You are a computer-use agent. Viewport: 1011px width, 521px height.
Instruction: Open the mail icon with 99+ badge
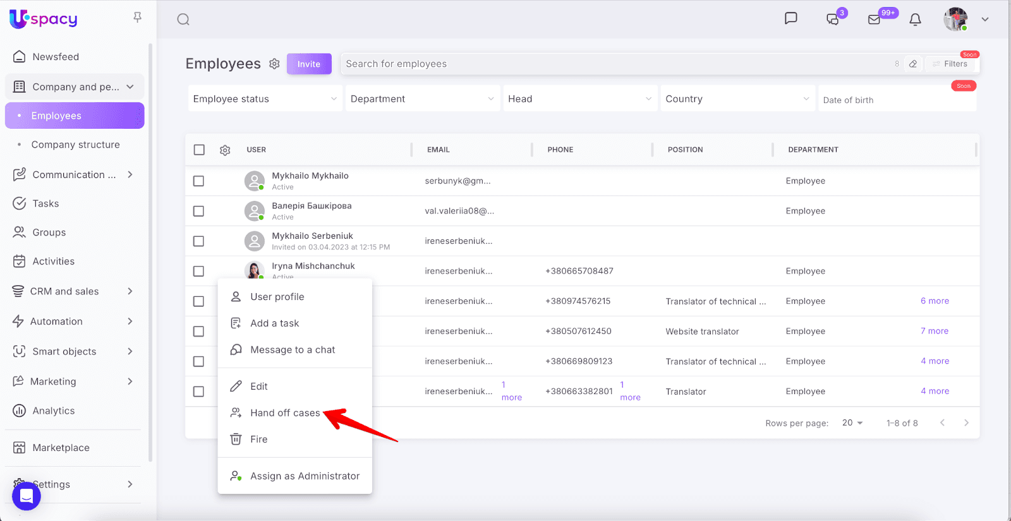(x=875, y=20)
